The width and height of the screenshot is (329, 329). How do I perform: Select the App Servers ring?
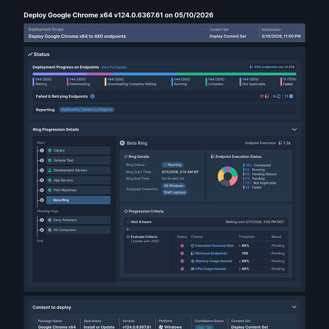pyautogui.click(x=78, y=180)
